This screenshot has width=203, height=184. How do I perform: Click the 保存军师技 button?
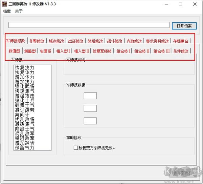pyautogui.click(x=182, y=173)
